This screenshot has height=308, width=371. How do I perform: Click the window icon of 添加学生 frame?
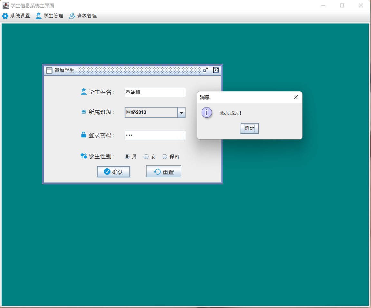(49, 70)
